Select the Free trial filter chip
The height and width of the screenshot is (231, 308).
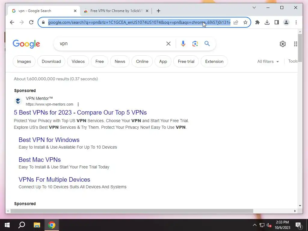(186, 61)
